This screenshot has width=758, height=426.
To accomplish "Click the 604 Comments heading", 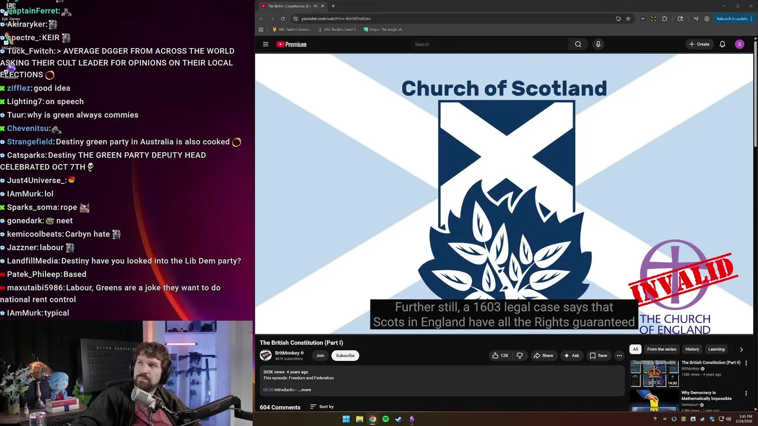I will tap(280, 407).
